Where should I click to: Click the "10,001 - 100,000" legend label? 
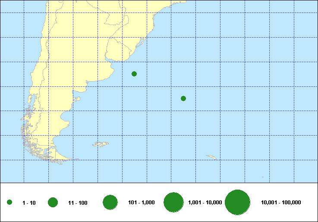(x=281, y=203)
